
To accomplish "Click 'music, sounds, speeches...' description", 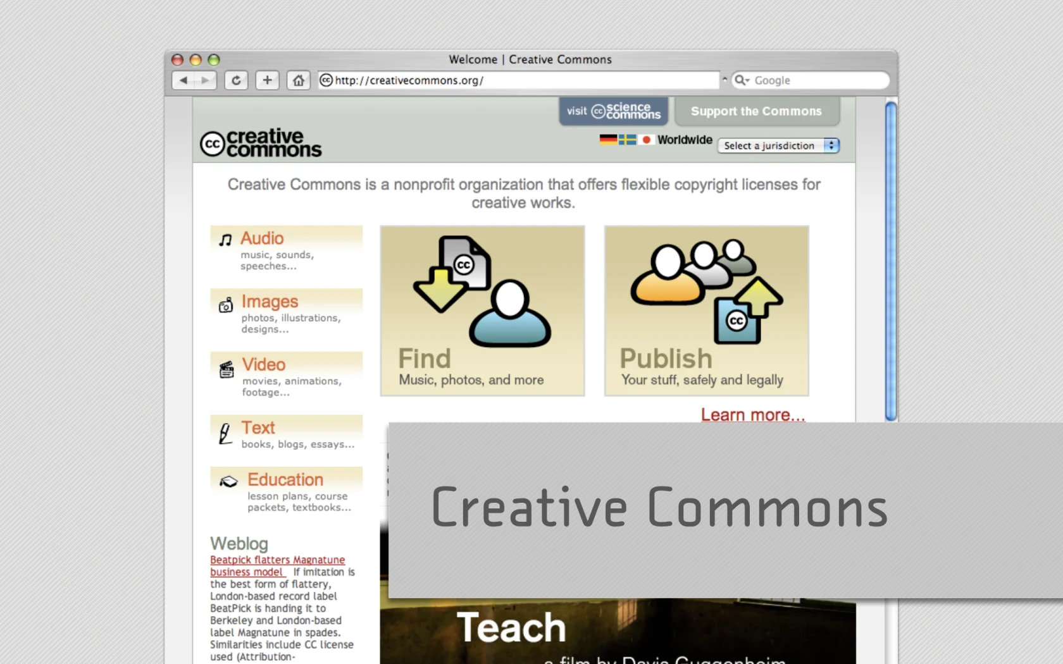I will [277, 261].
